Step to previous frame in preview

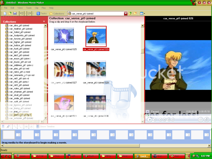(165, 120)
